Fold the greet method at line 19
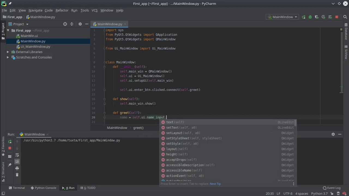This screenshot has height=196, width=349. point(104,113)
